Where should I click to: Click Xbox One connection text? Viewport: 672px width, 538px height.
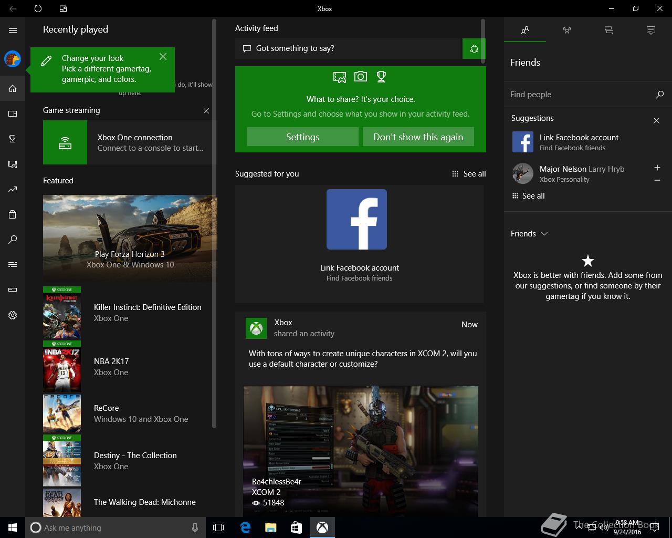tap(135, 138)
